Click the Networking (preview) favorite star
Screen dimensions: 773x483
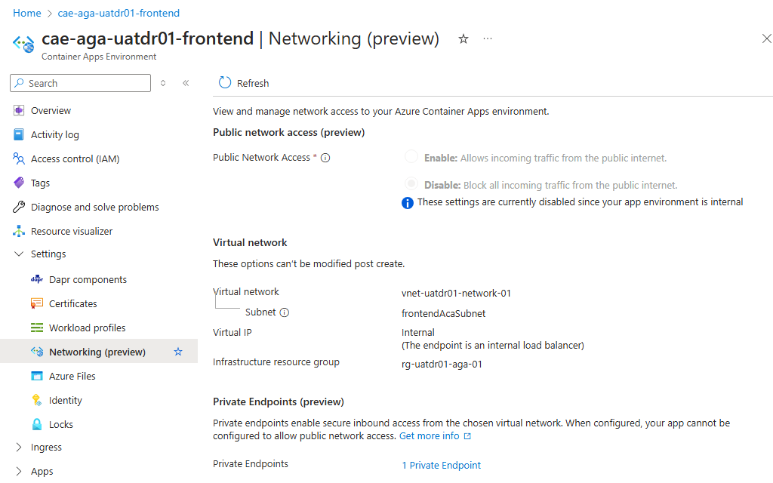click(178, 352)
